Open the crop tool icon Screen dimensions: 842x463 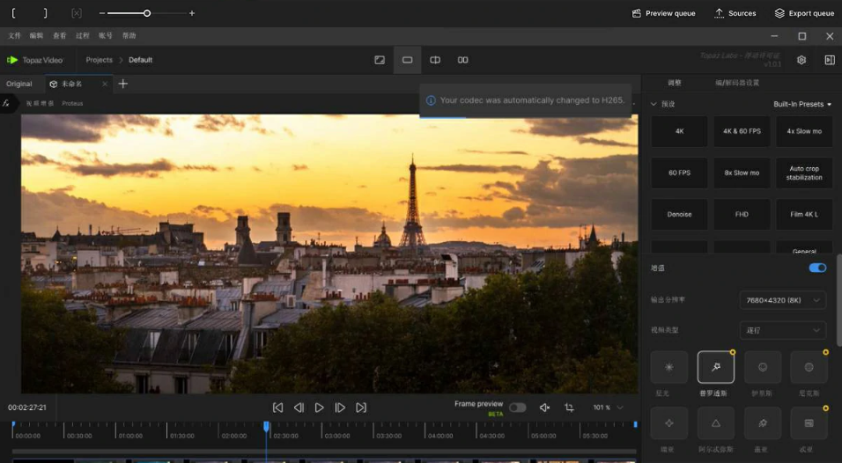(x=569, y=408)
